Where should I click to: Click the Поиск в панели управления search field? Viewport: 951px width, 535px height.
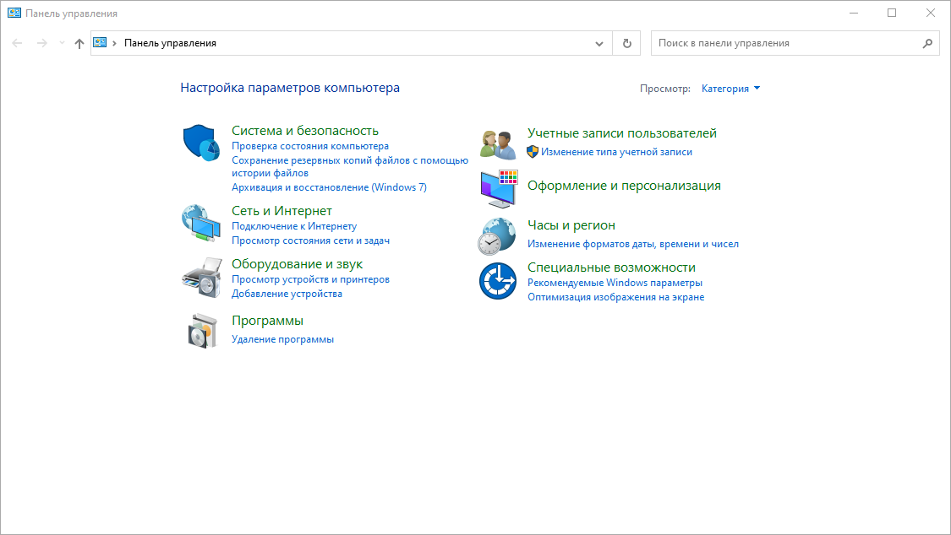tap(795, 43)
